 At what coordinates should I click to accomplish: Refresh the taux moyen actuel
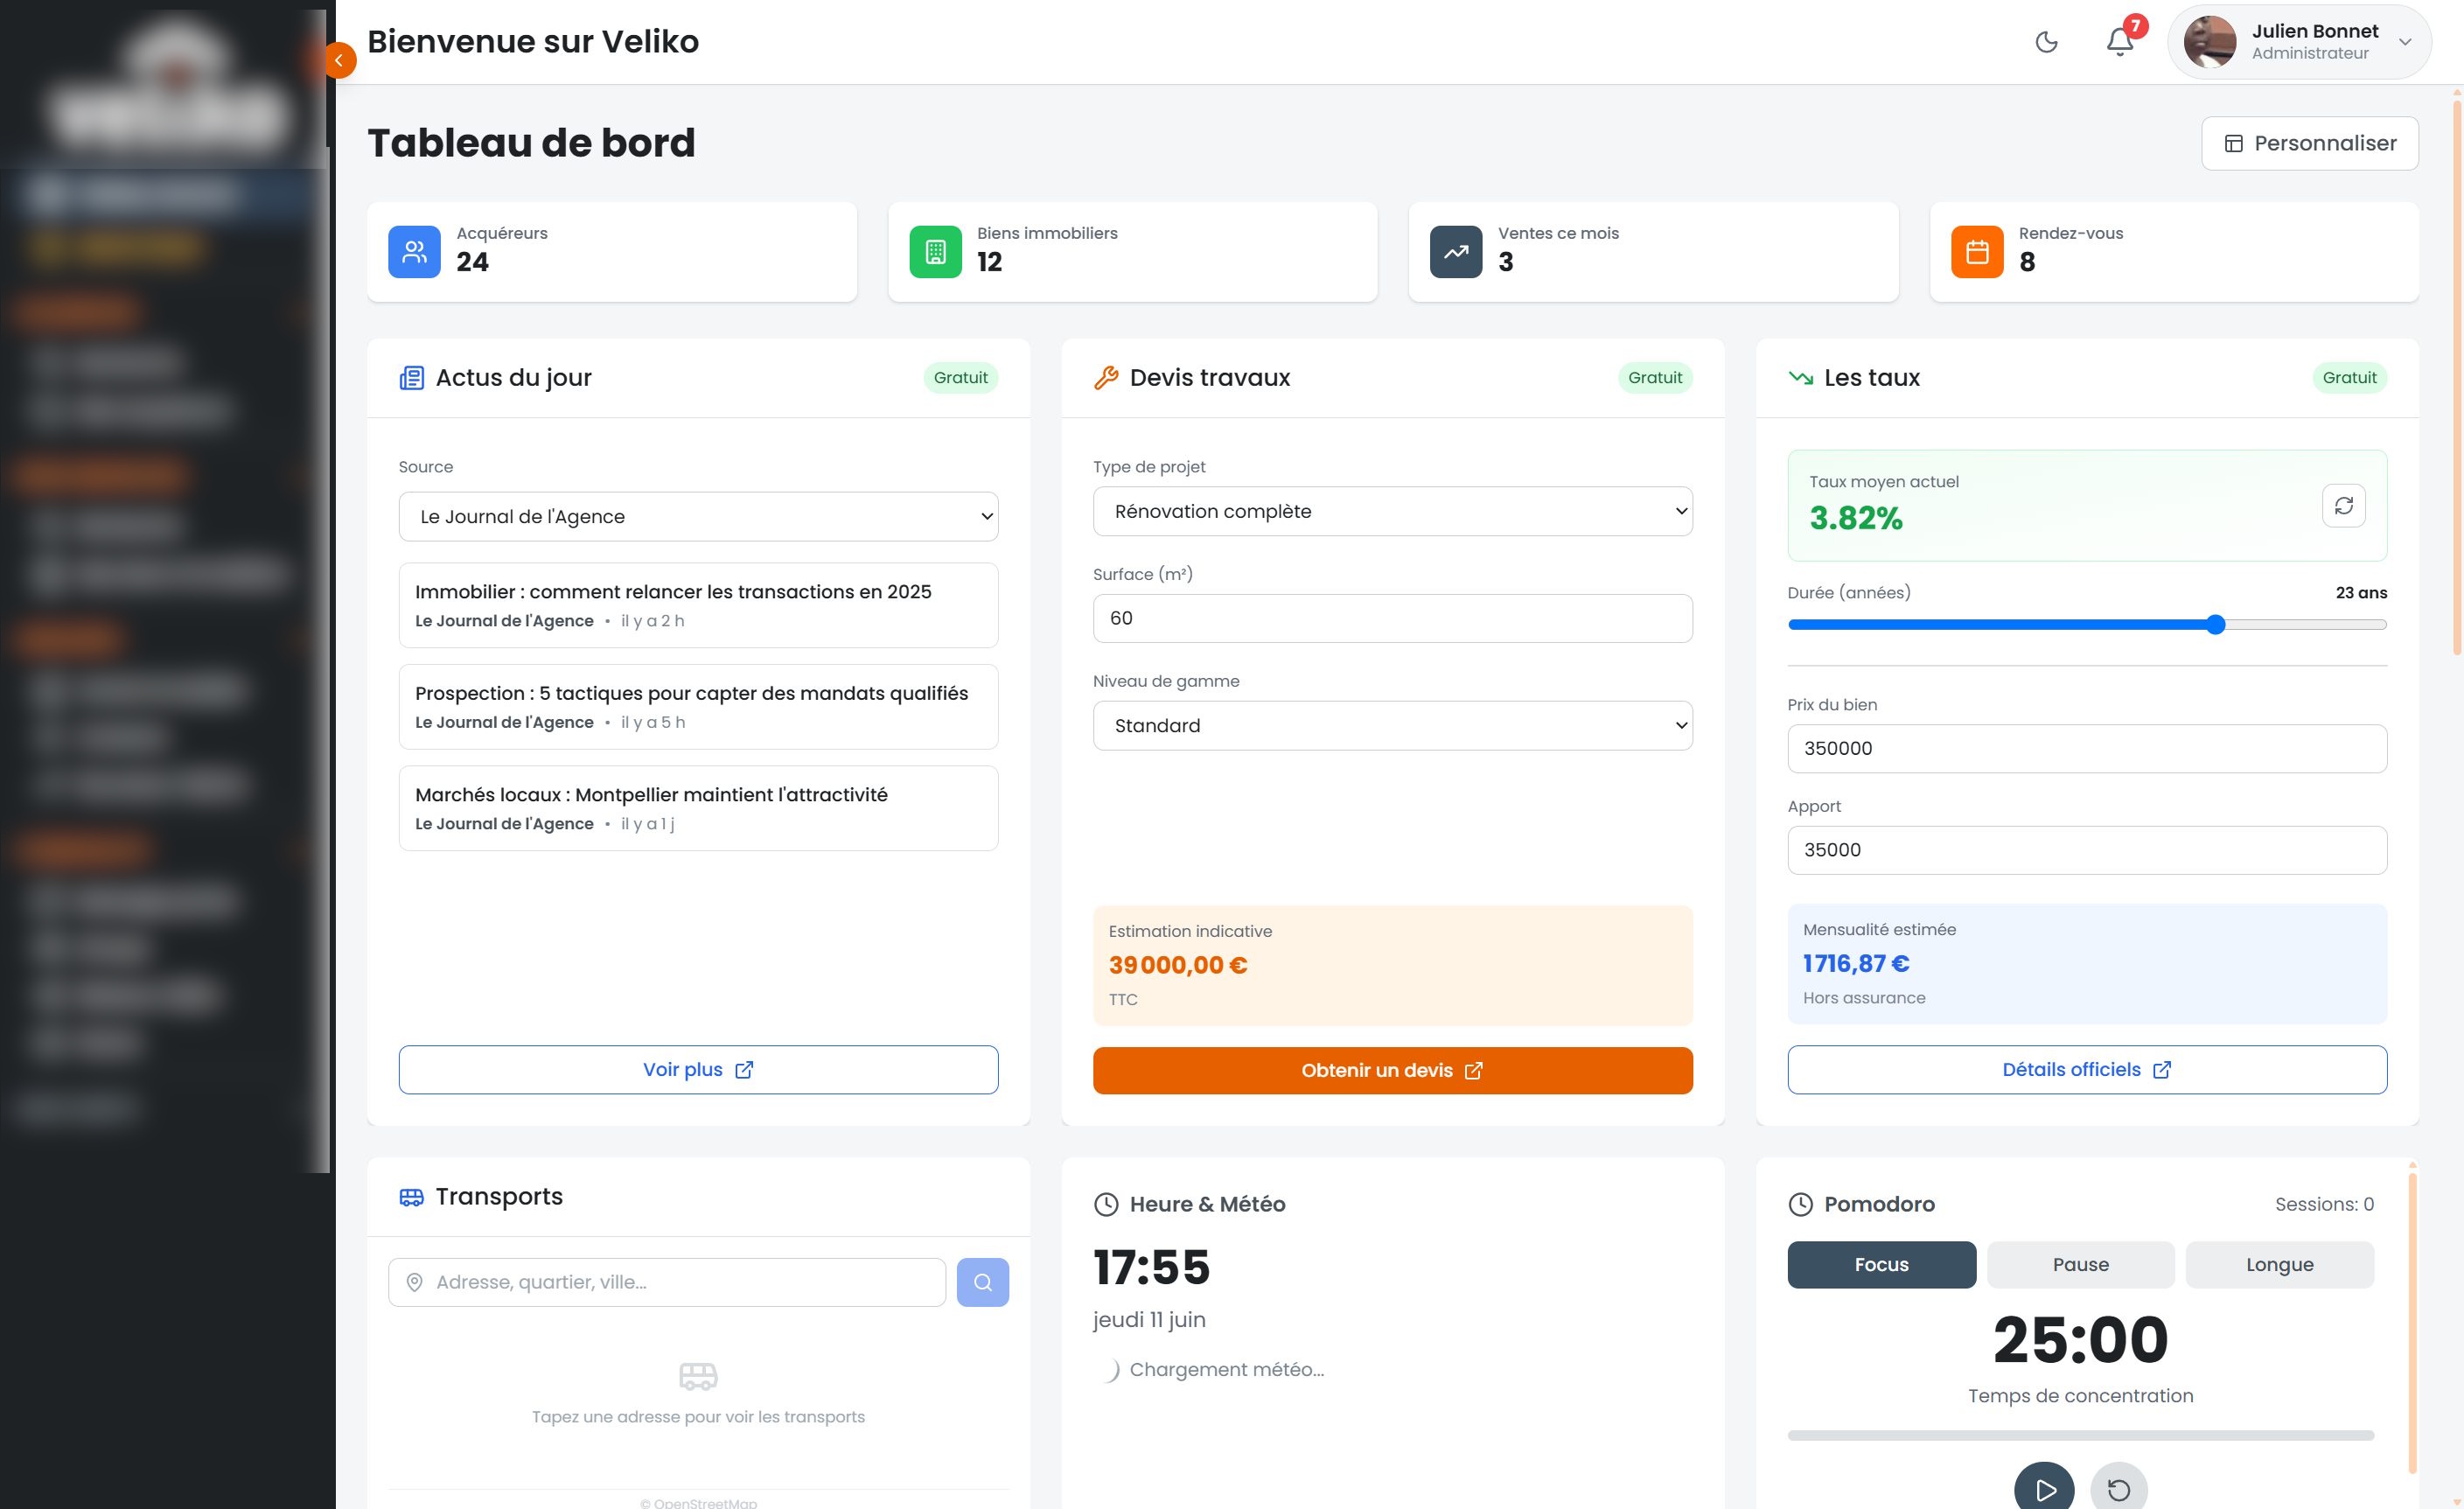2343,506
